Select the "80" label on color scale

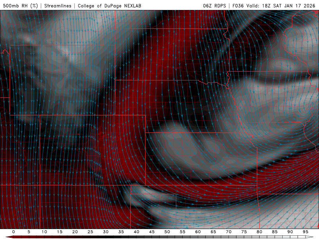coord(259,232)
